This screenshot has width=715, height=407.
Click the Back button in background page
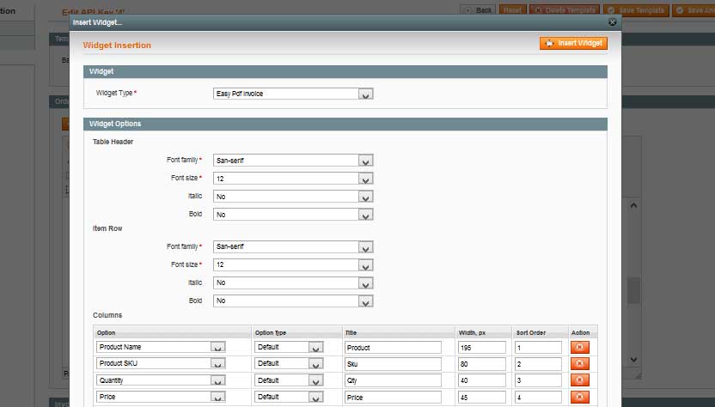478,10
